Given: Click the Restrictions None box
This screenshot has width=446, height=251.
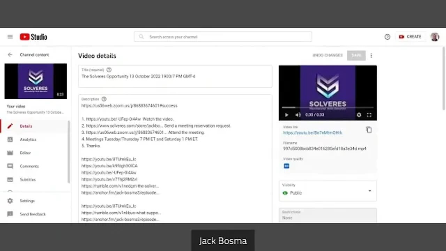Looking at the screenshot, I should click(x=328, y=215).
